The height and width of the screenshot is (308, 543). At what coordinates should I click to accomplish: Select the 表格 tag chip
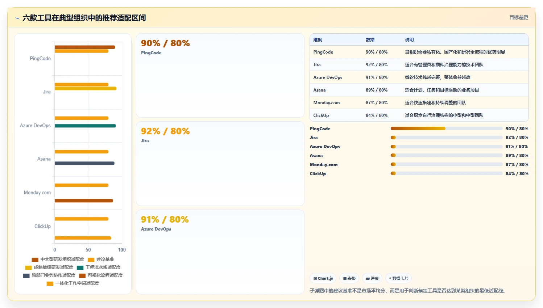click(x=349, y=278)
